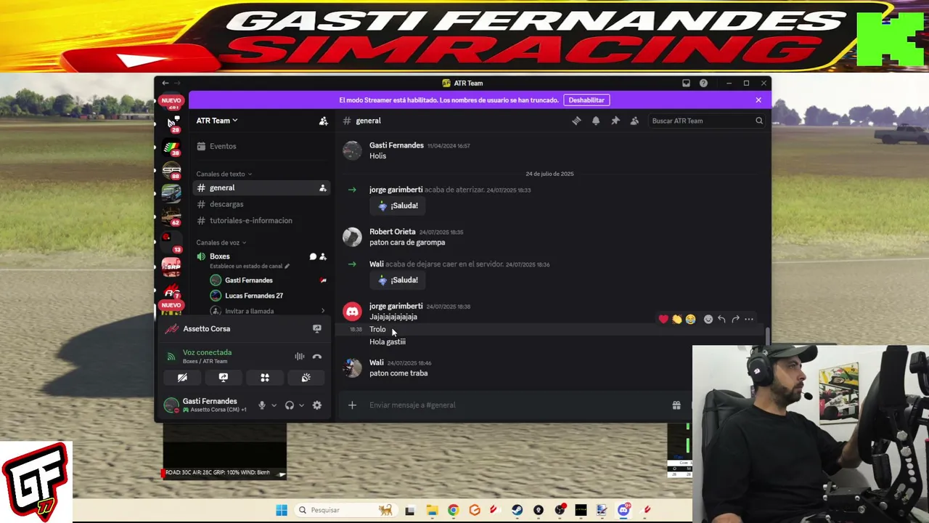Screen dimensions: 929x523
Task: Click Voz conectada status link
Action: (208, 352)
